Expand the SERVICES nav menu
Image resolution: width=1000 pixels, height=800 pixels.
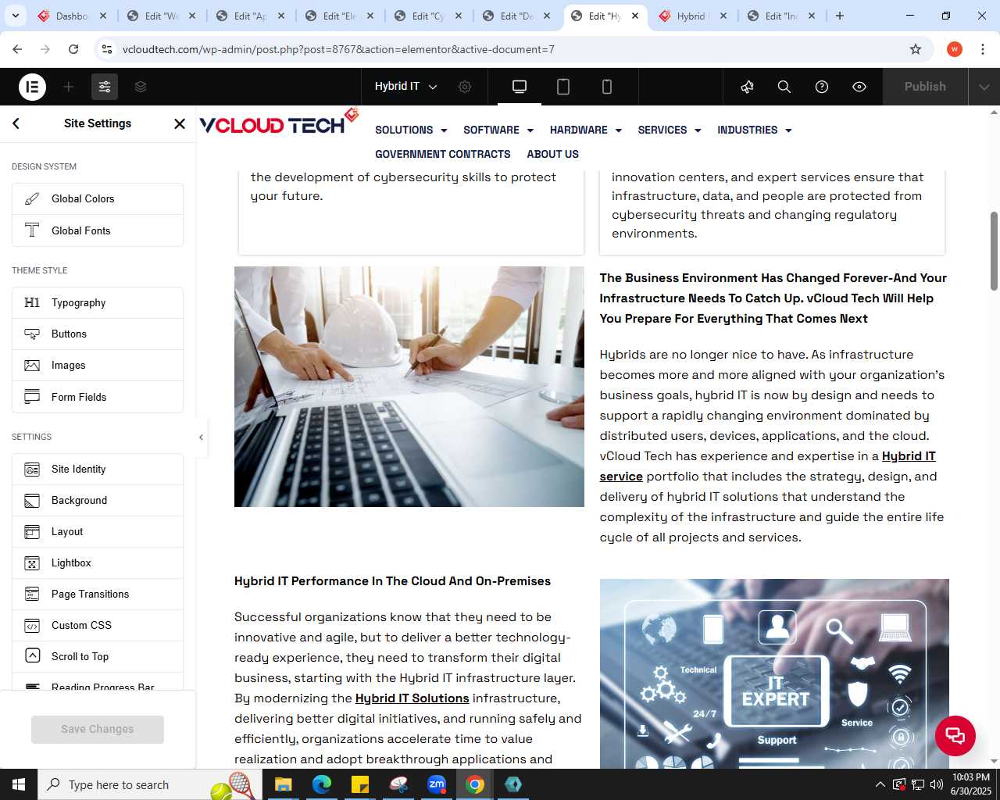[670, 130]
